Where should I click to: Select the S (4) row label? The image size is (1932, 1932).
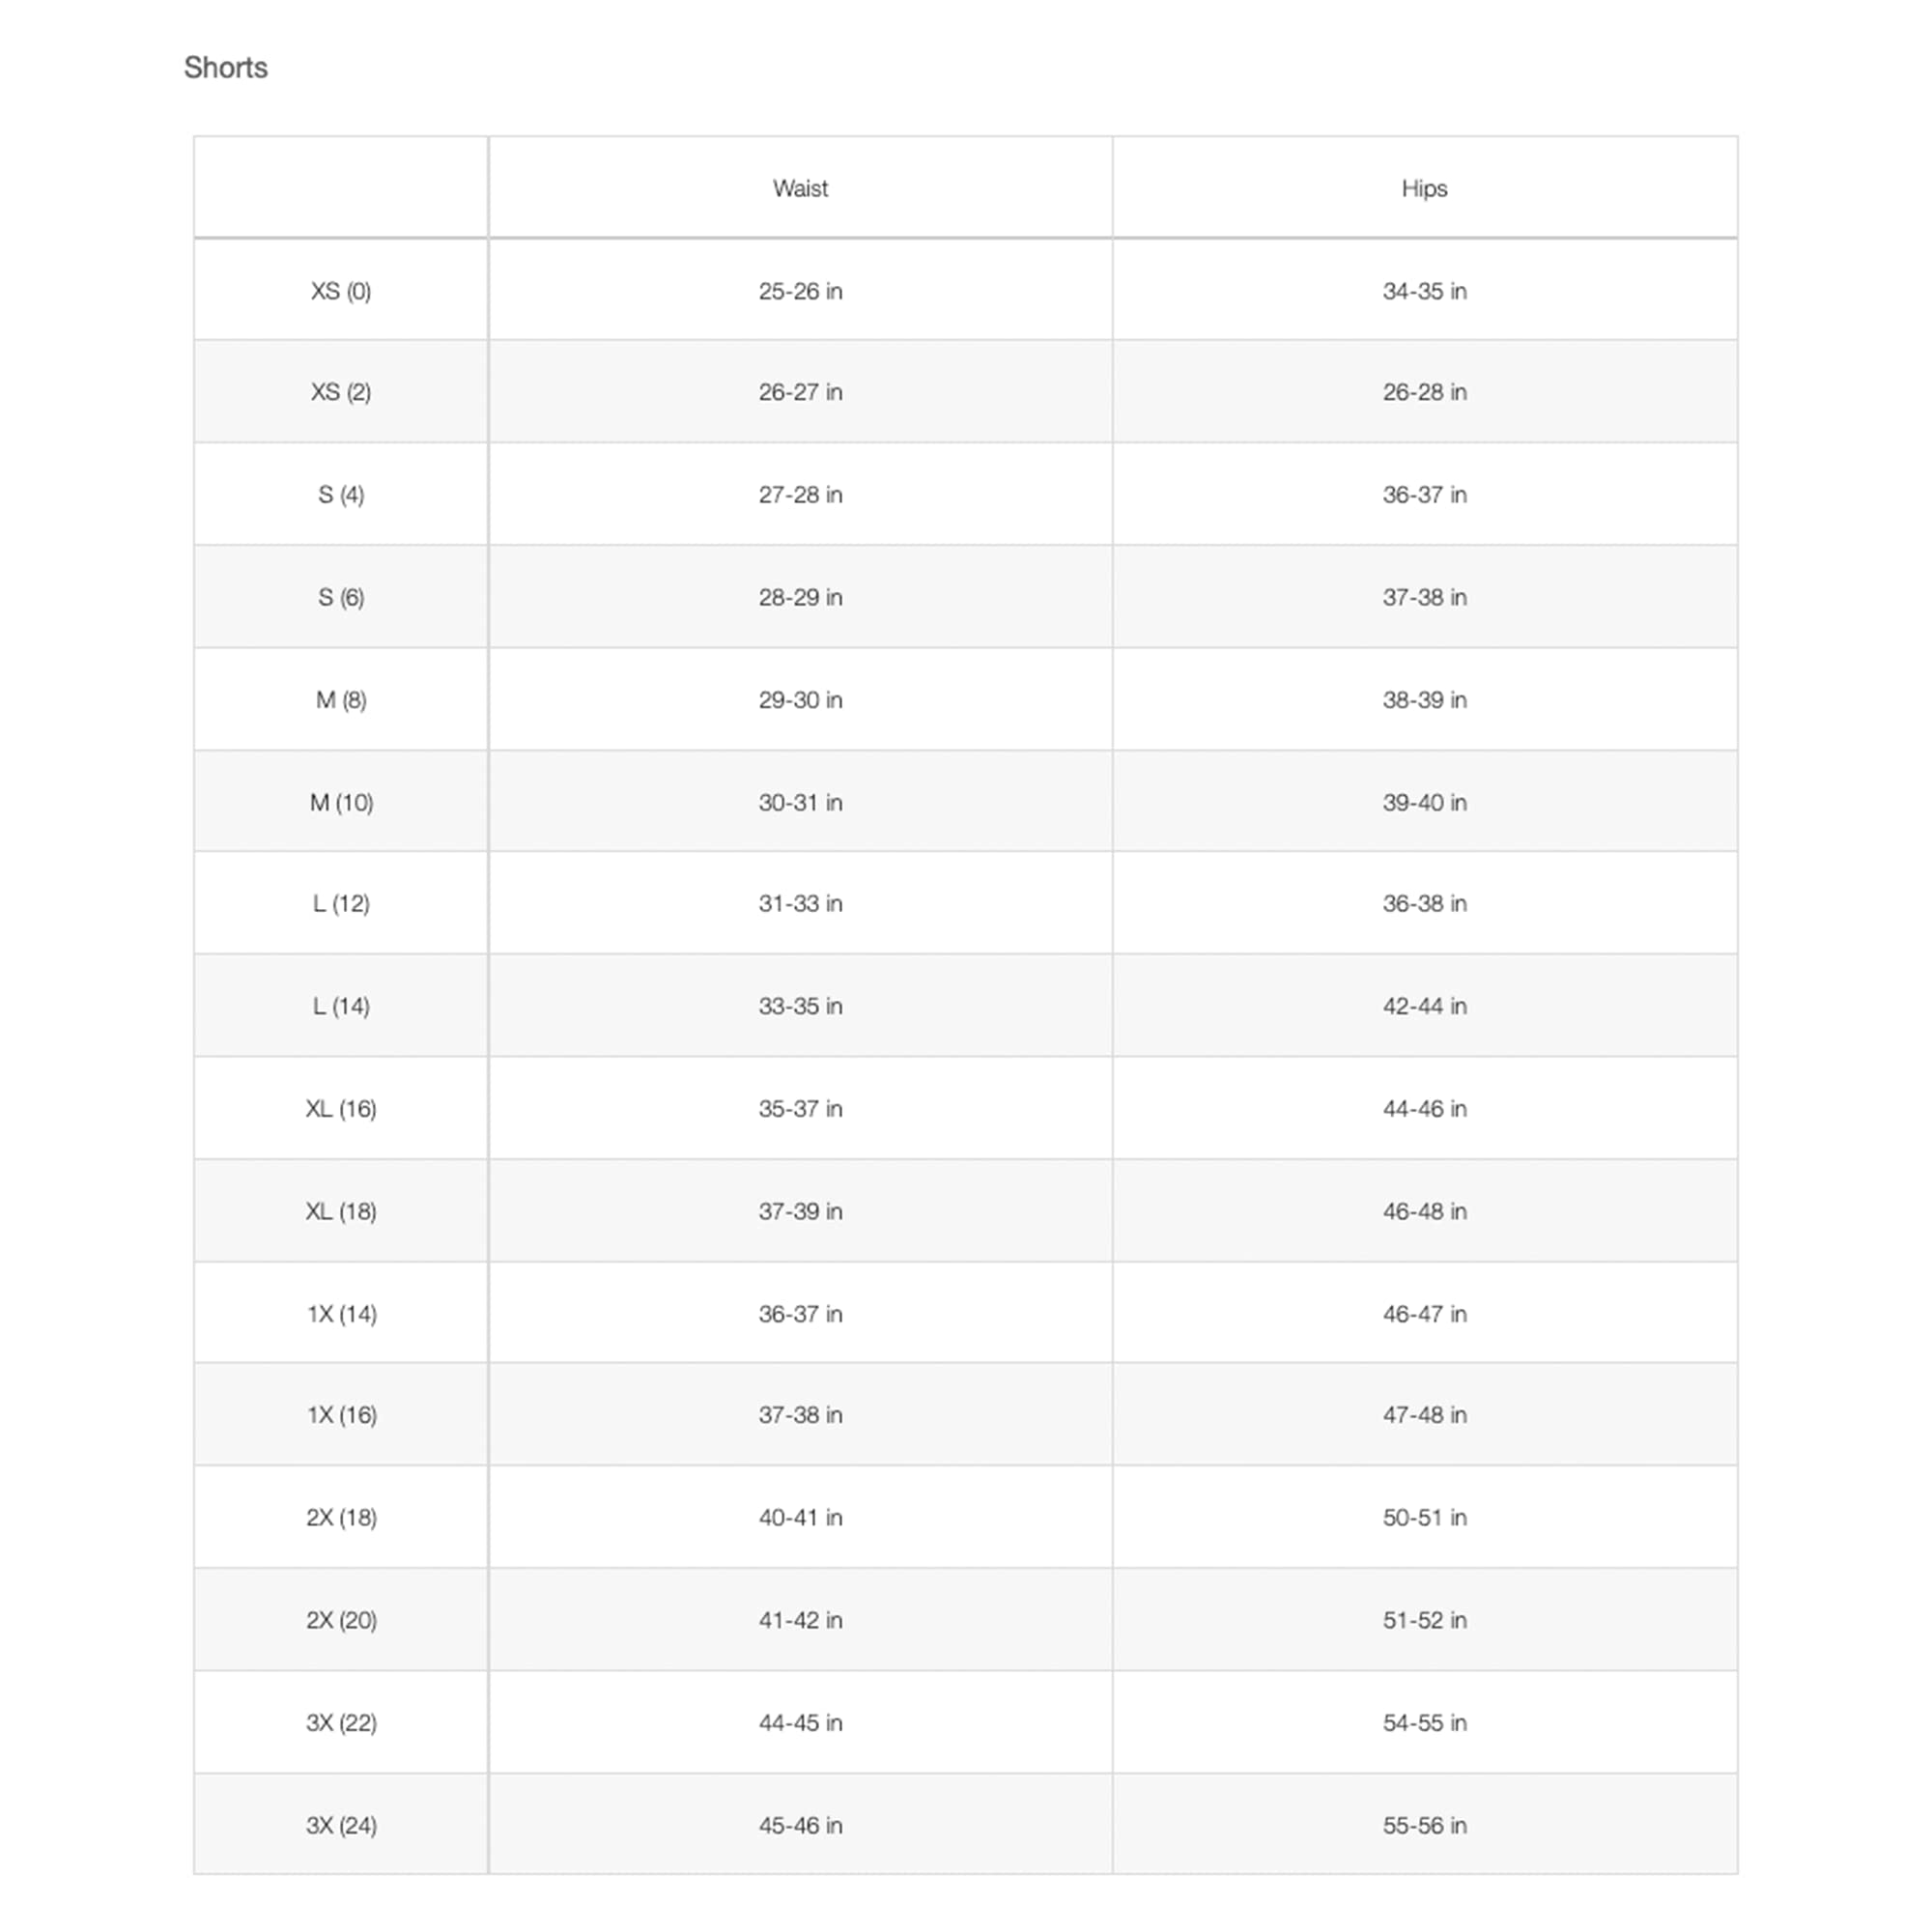click(x=341, y=495)
